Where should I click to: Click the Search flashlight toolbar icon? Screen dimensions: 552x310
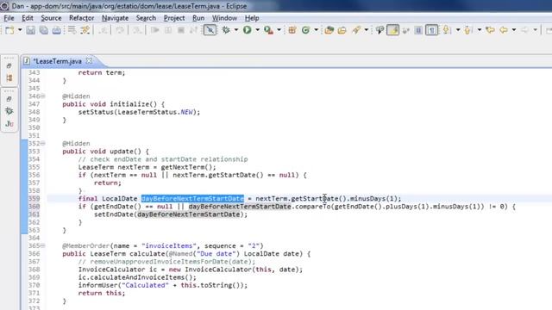tap(356, 30)
